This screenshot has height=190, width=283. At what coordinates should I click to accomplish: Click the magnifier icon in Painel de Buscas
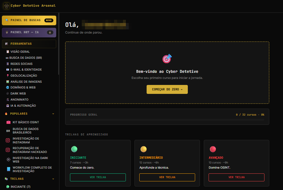(7, 20)
